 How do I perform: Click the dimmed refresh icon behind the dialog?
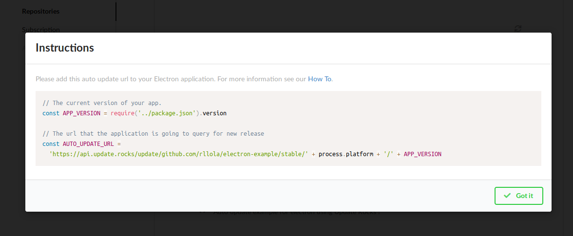coord(518,29)
